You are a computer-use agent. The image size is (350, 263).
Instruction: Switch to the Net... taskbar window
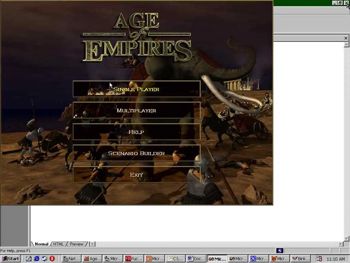coord(71,259)
